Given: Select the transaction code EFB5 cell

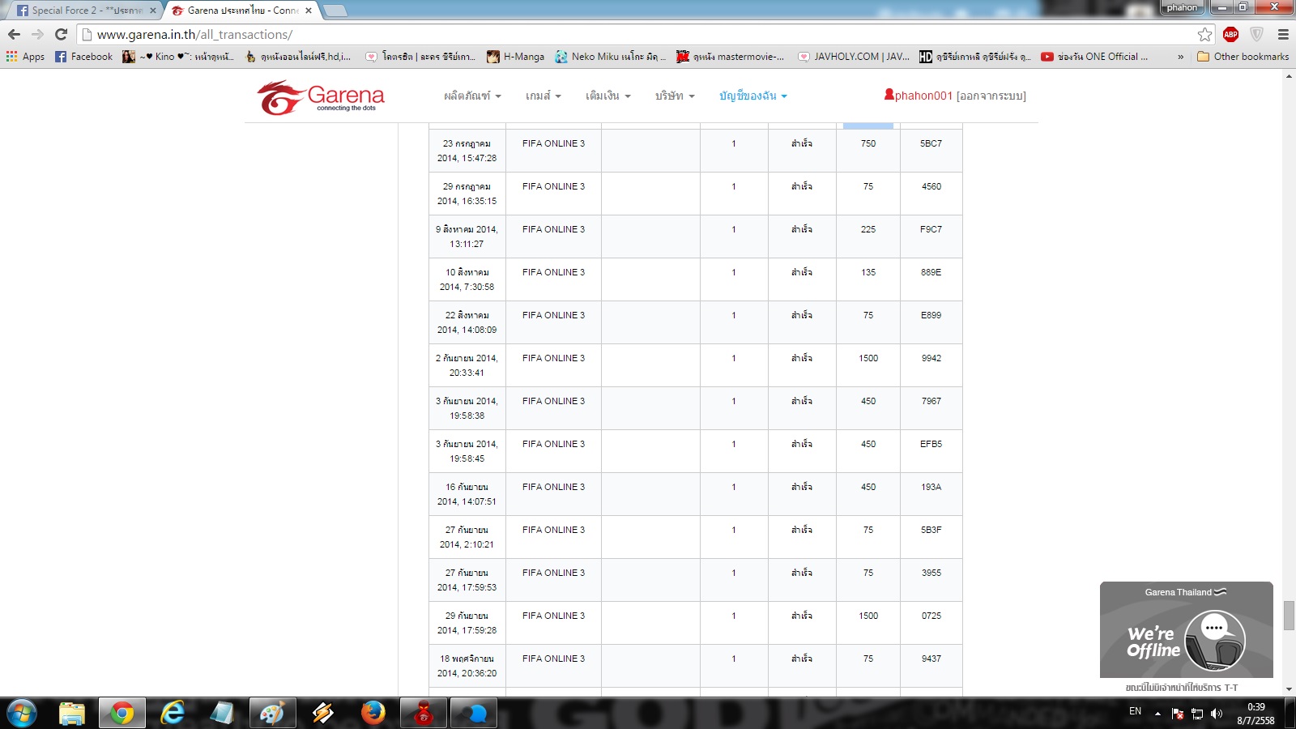Looking at the screenshot, I should click(x=932, y=451).
